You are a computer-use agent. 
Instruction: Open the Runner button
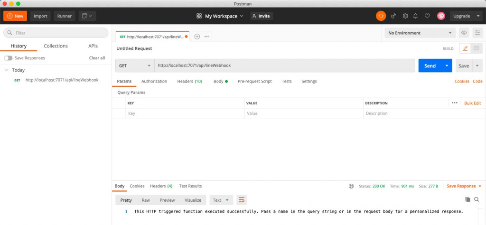[x=65, y=16]
